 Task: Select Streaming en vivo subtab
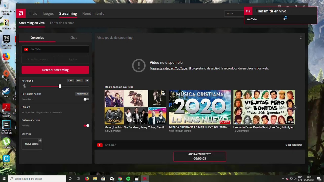tap(32, 23)
